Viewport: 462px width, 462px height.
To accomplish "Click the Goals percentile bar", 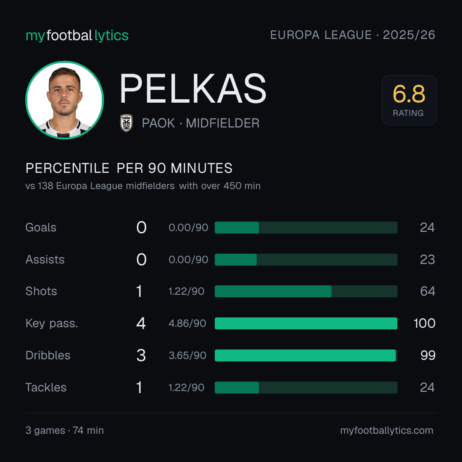I will pos(306,228).
